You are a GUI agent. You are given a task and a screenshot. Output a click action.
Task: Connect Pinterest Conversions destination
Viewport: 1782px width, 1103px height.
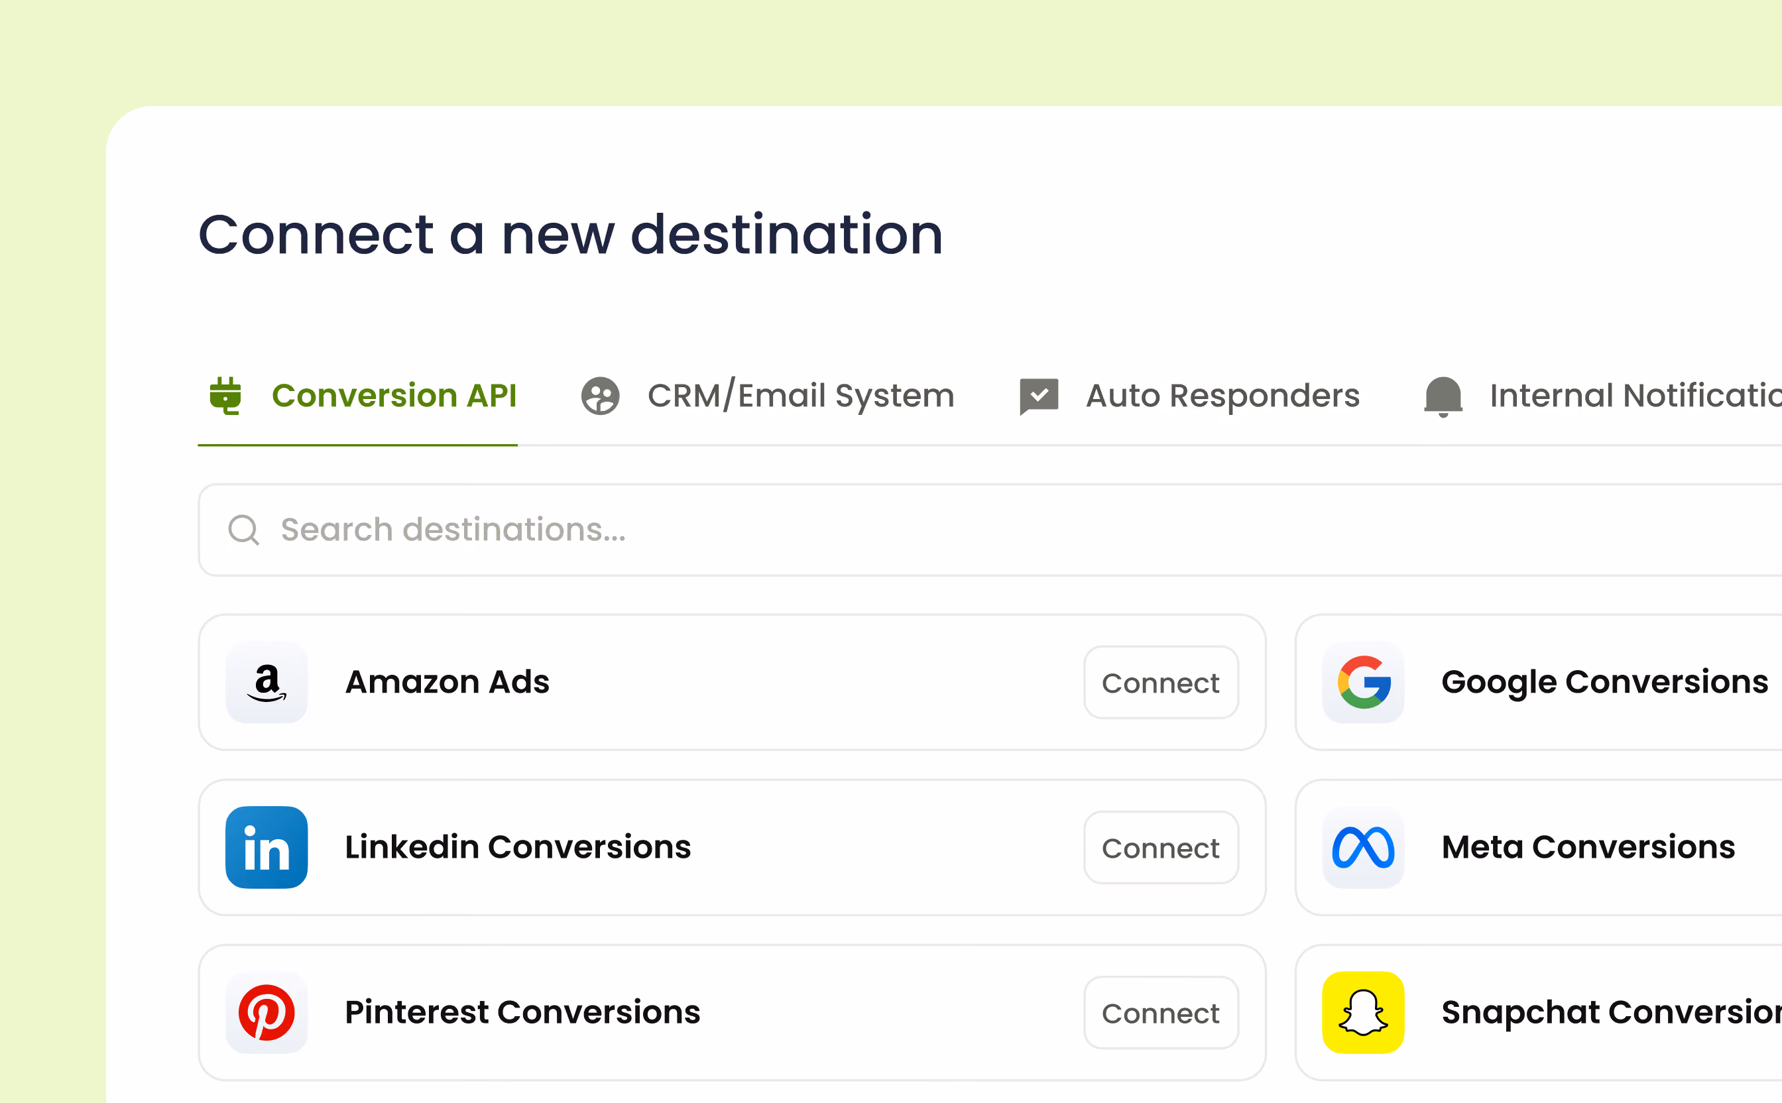point(1161,1014)
